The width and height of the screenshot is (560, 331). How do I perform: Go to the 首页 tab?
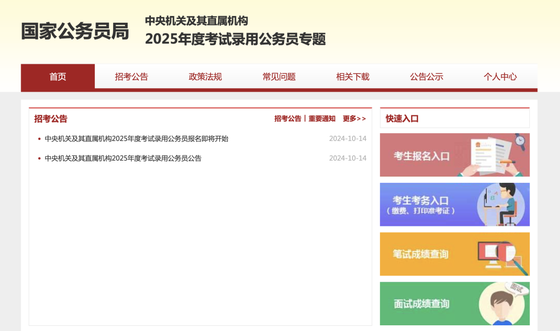(58, 77)
